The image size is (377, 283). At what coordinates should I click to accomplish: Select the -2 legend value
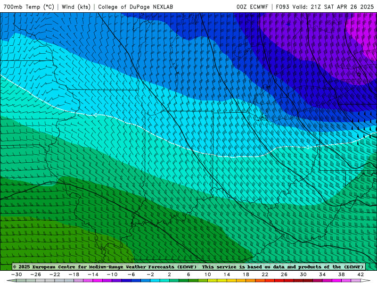(150, 275)
